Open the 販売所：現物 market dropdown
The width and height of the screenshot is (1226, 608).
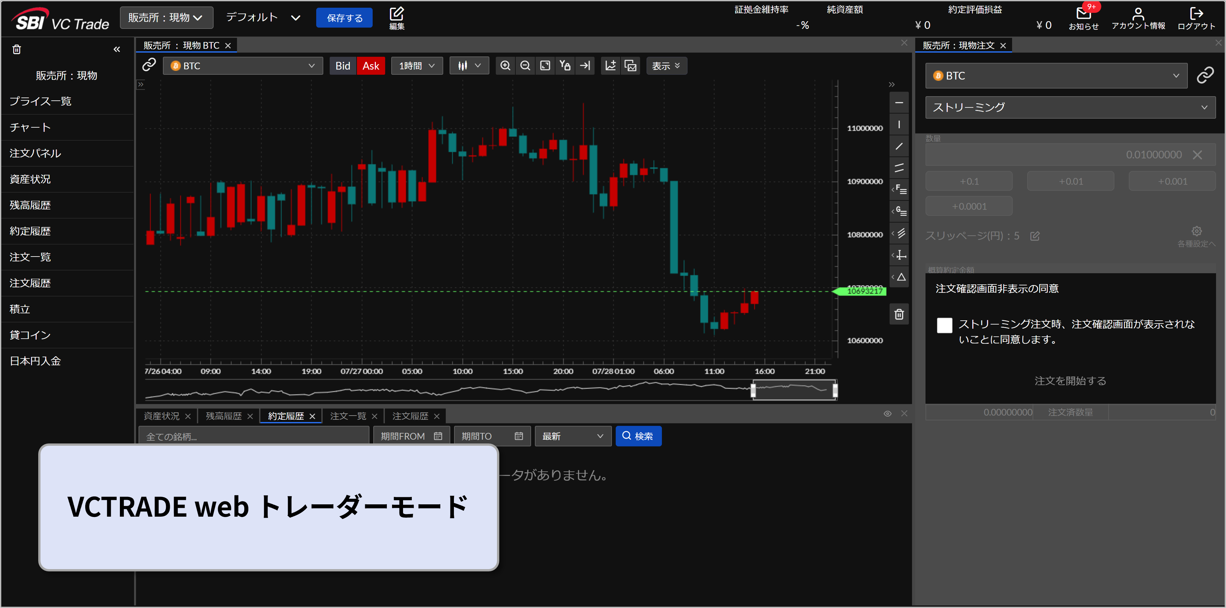click(166, 17)
